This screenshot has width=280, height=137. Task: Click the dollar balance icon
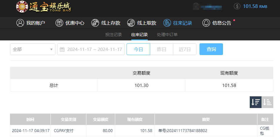[237, 6]
